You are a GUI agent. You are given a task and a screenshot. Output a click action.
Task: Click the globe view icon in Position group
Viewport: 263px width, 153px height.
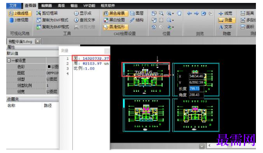169,27
